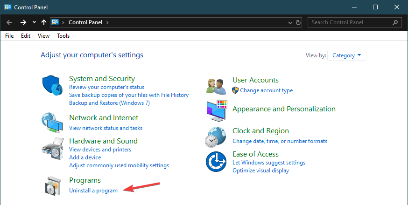Open View devices and printers link
This screenshot has height=205, width=408.
[x=100, y=150]
